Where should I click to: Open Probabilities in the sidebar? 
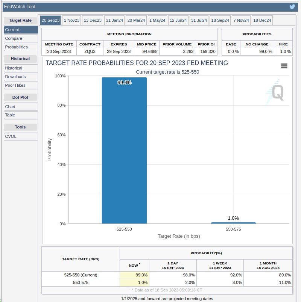point(21,47)
